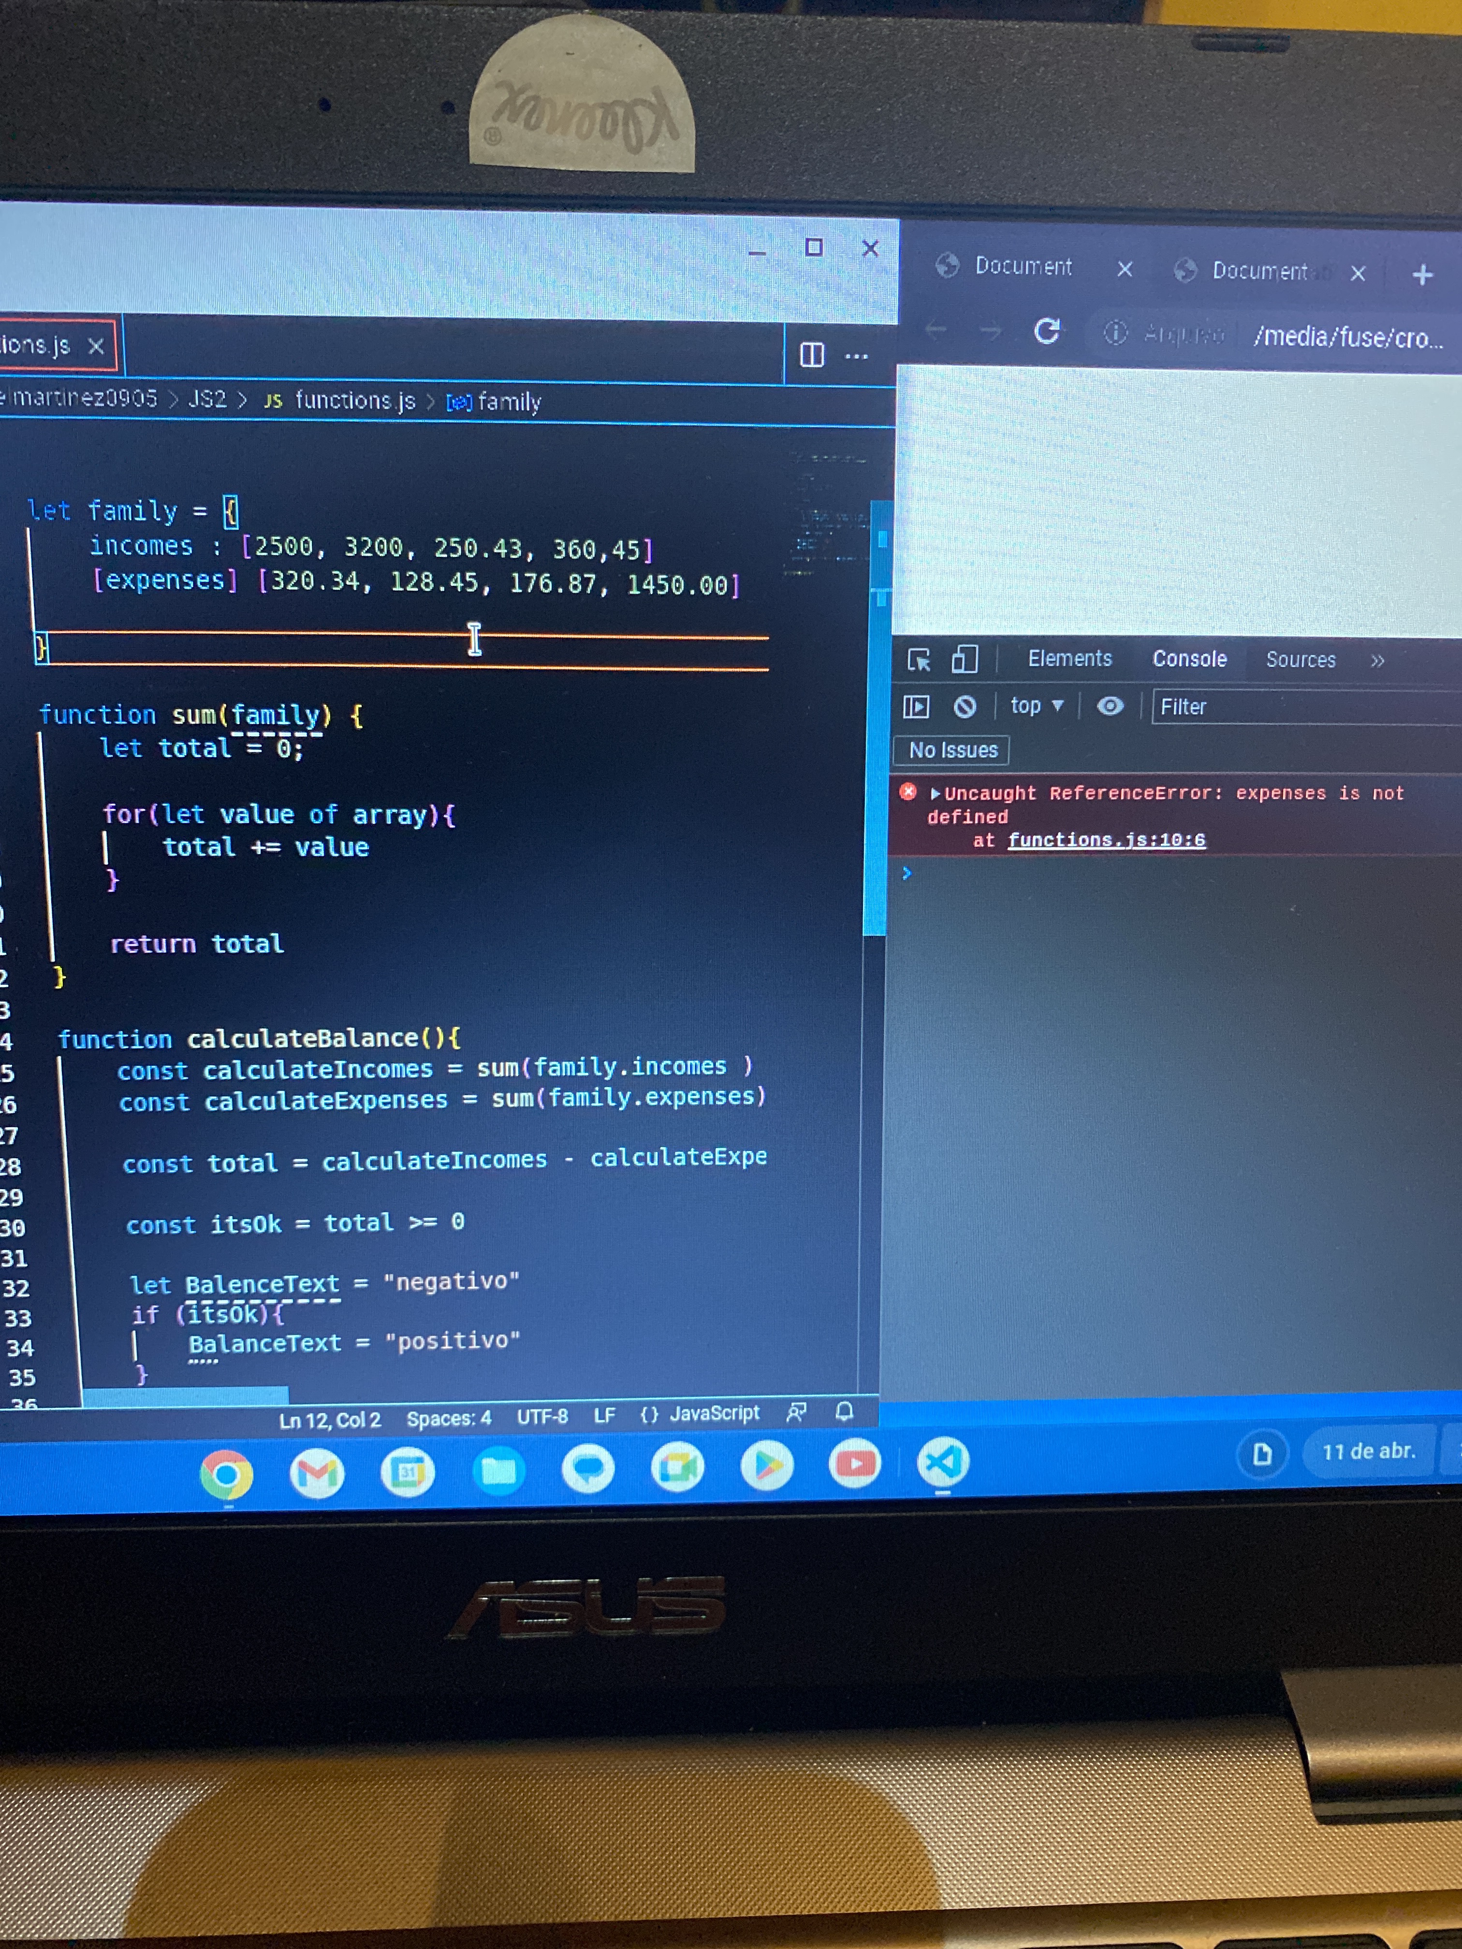
Task: Select the JS2 breadcrumb folder
Action: point(207,399)
